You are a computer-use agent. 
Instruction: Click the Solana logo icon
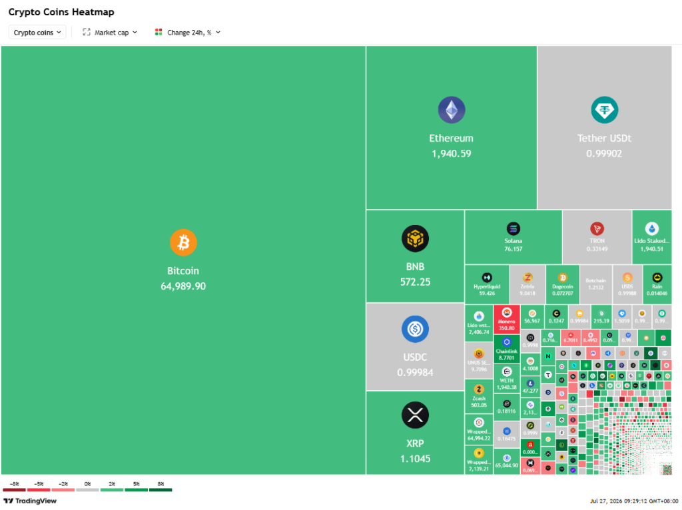click(x=513, y=228)
